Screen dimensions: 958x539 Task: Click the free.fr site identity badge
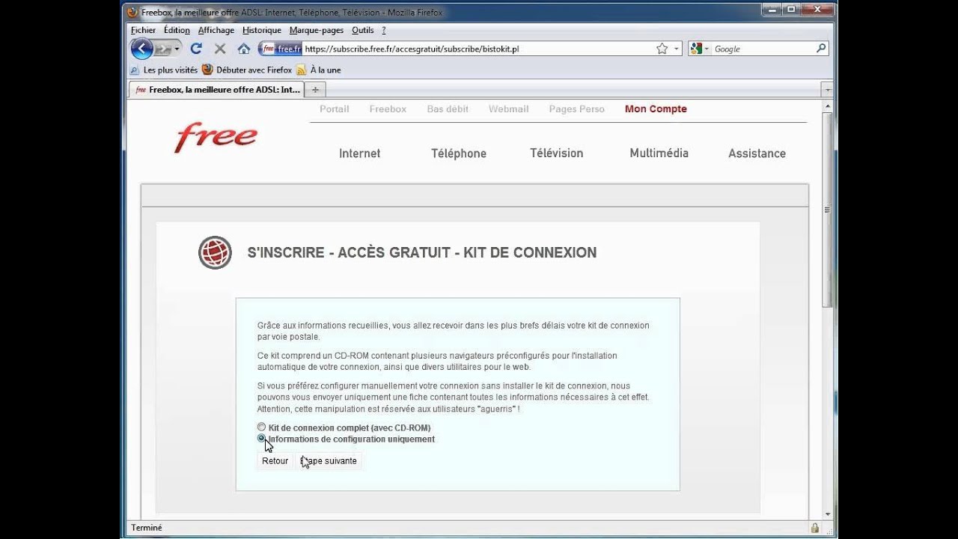pyautogui.click(x=281, y=49)
